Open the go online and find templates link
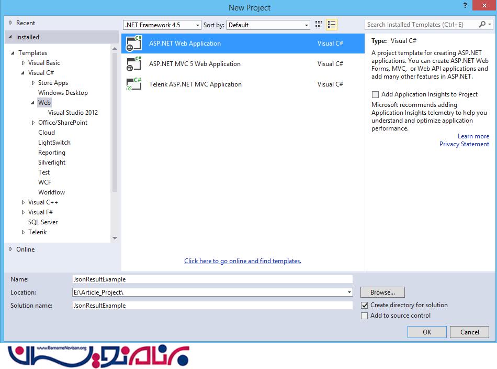This screenshot has width=497, height=369. 242,261
